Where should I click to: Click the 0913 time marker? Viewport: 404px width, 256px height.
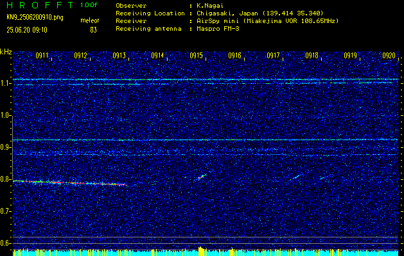click(119, 56)
